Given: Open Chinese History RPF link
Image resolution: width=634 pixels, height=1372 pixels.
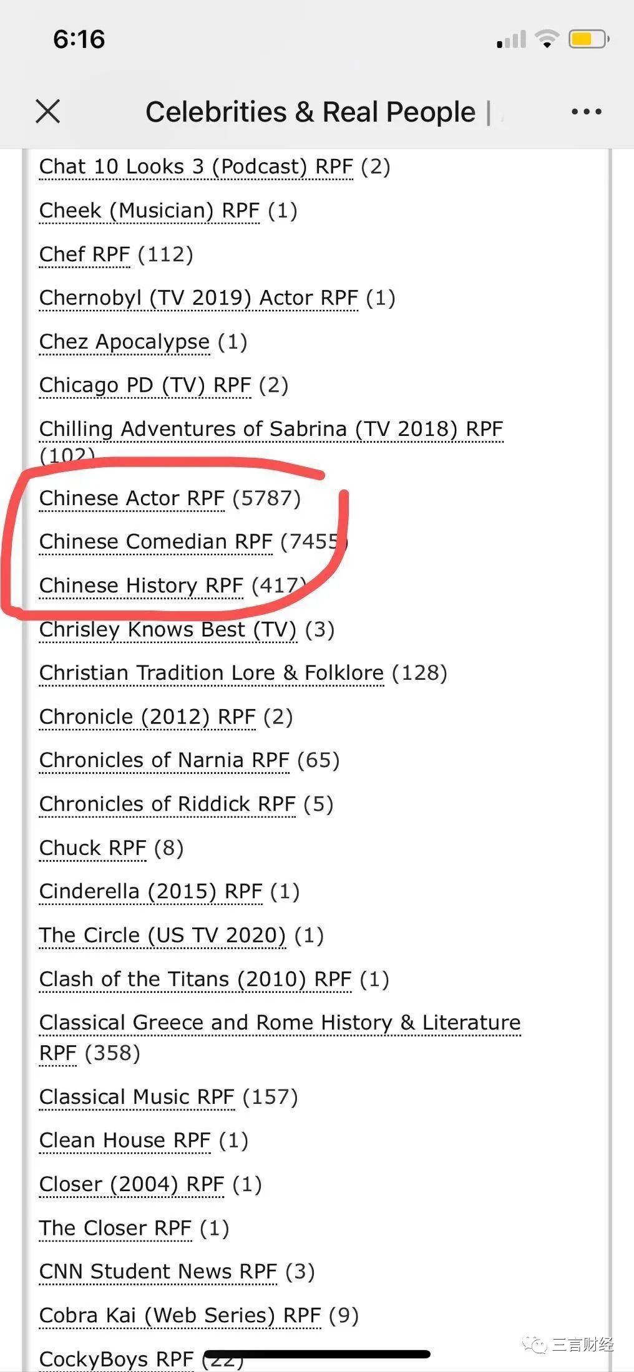Looking at the screenshot, I should (x=141, y=586).
